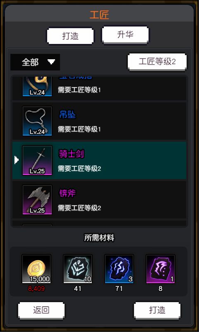This screenshot has height=332, width=199.
Task: Open the 全部 filter dropdown
Action: click(x=35, y=62)
